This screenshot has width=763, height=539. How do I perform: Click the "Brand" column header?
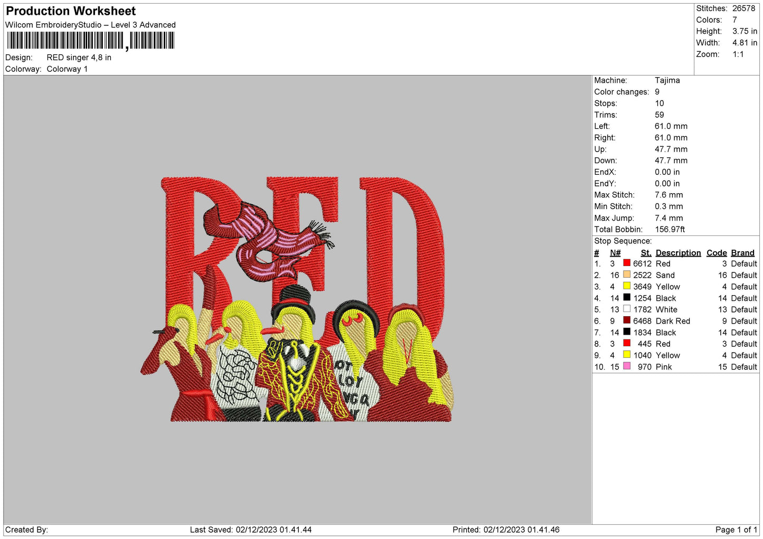(x=743, y=253)
